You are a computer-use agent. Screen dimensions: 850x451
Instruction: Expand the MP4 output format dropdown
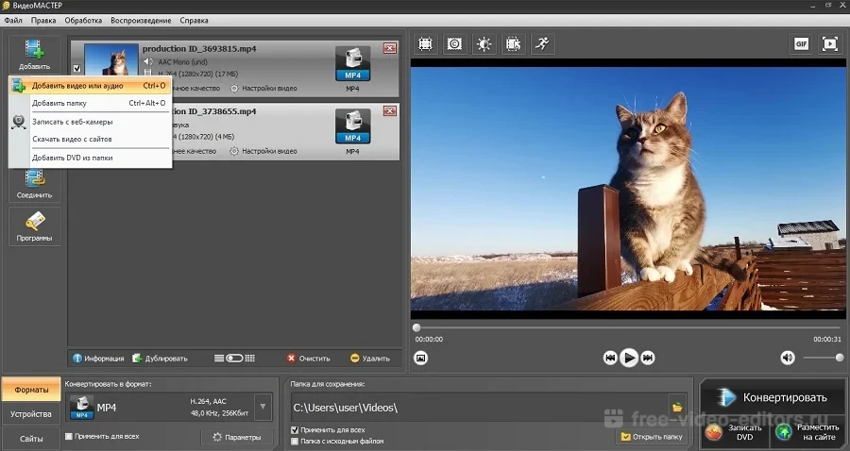(263, 408)
